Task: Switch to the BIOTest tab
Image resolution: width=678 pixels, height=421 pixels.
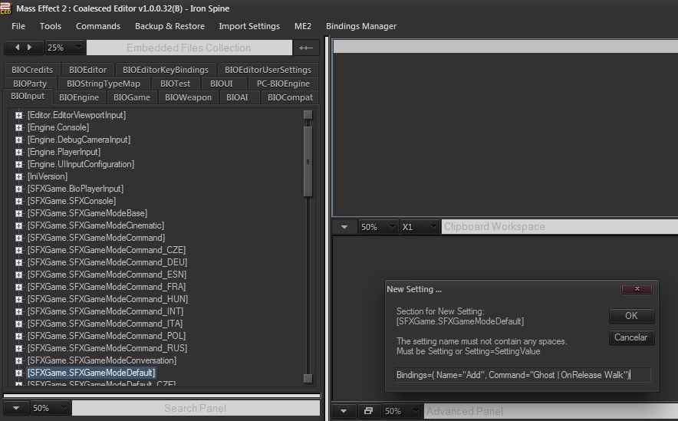Action: (x=175, y=84)
